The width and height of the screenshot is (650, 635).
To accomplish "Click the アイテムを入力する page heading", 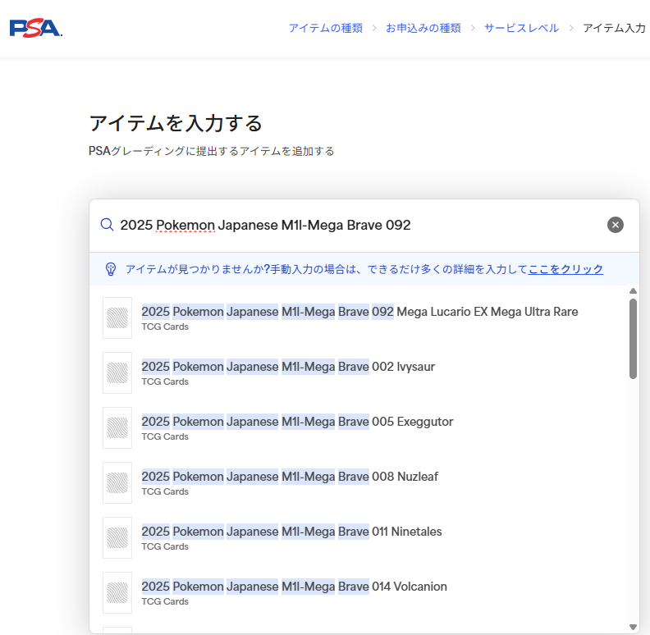I will pos(176,123).
